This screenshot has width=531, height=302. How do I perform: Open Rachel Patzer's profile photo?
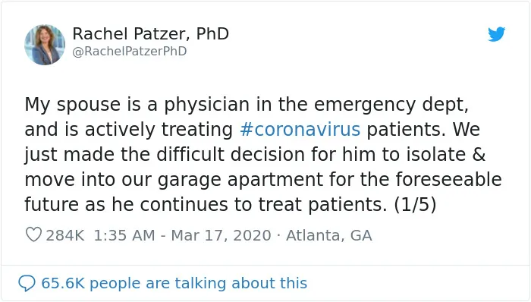pyautogui.click(x=45, y=45)
